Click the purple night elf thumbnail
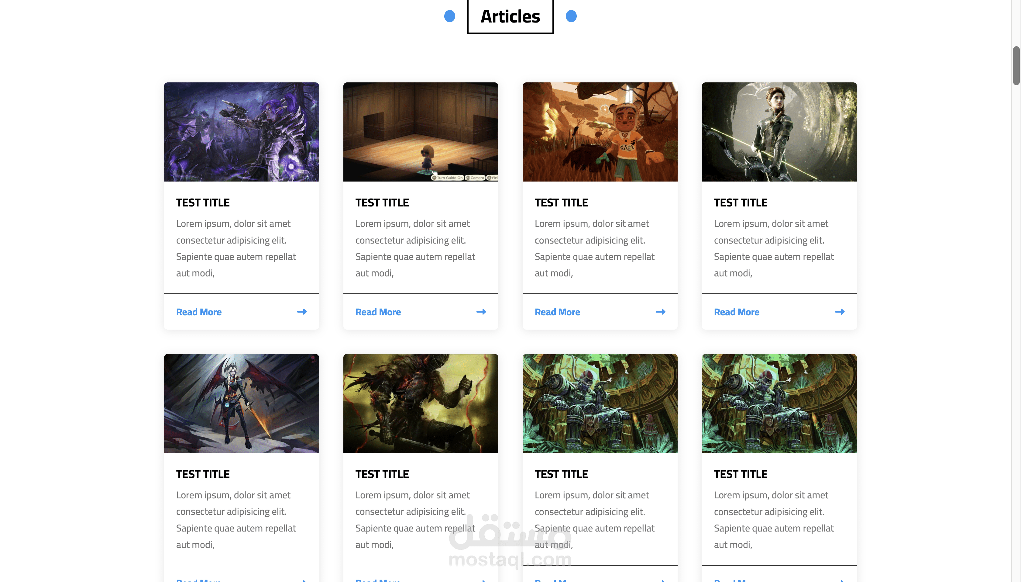The height and width of the screenshot is (582, 1021). pyautogui.click(x=241, y=132)
